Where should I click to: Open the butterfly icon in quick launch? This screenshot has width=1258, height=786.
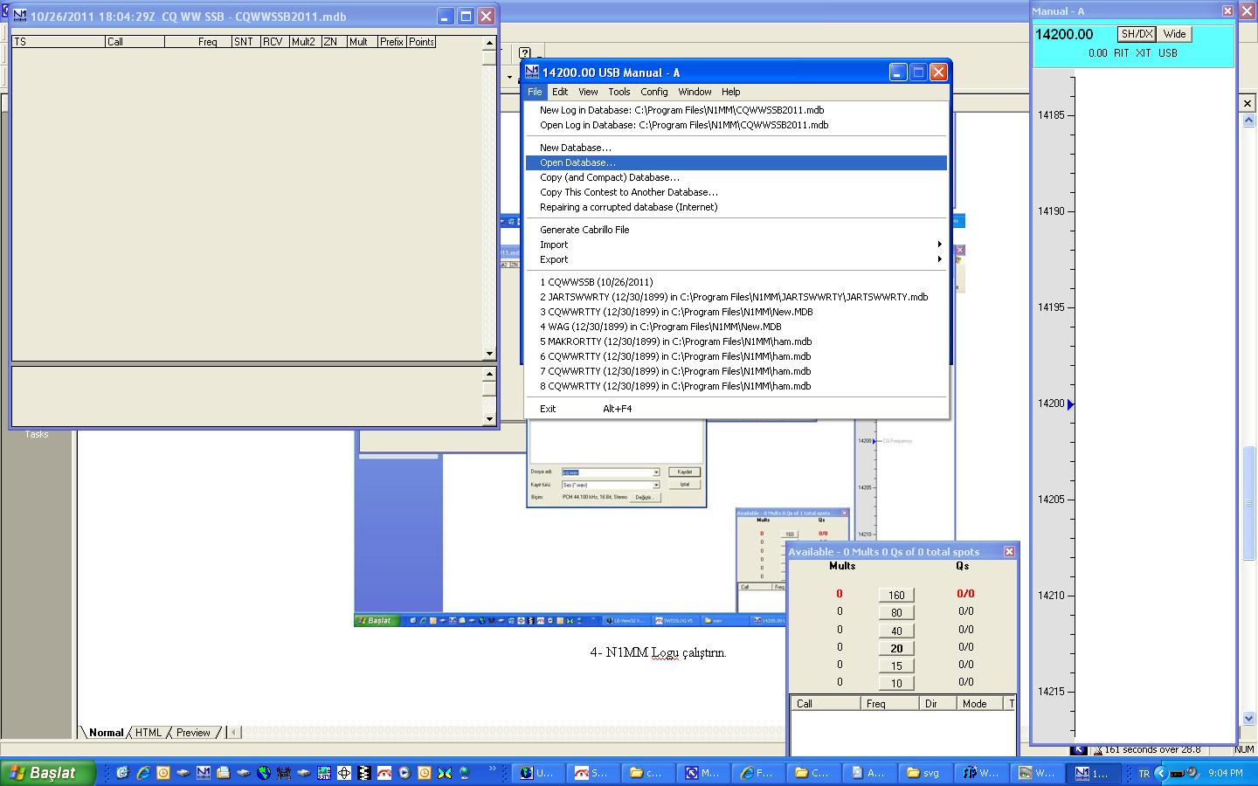point(444,773)
